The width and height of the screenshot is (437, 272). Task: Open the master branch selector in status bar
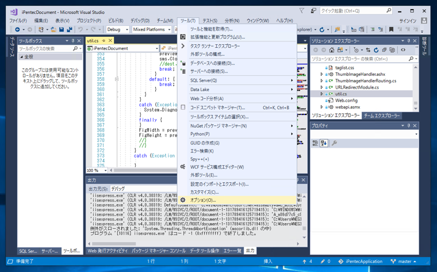[404, 262]
